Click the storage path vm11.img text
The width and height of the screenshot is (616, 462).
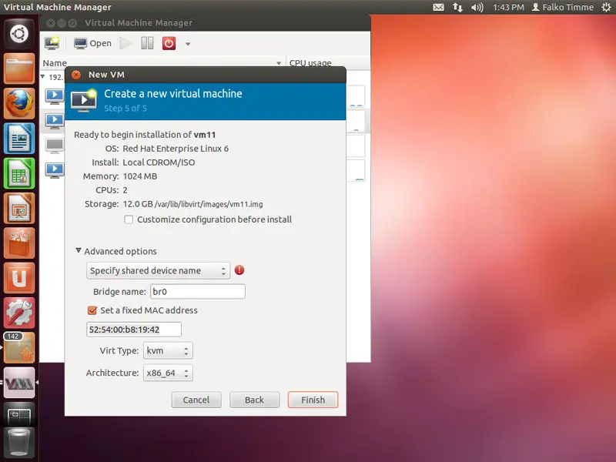click(x=209, y=204)
